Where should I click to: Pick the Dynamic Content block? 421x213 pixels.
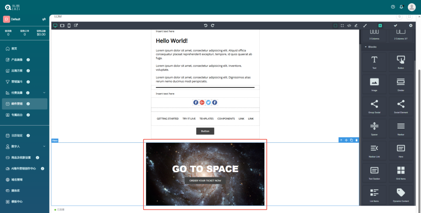[400, 195]
